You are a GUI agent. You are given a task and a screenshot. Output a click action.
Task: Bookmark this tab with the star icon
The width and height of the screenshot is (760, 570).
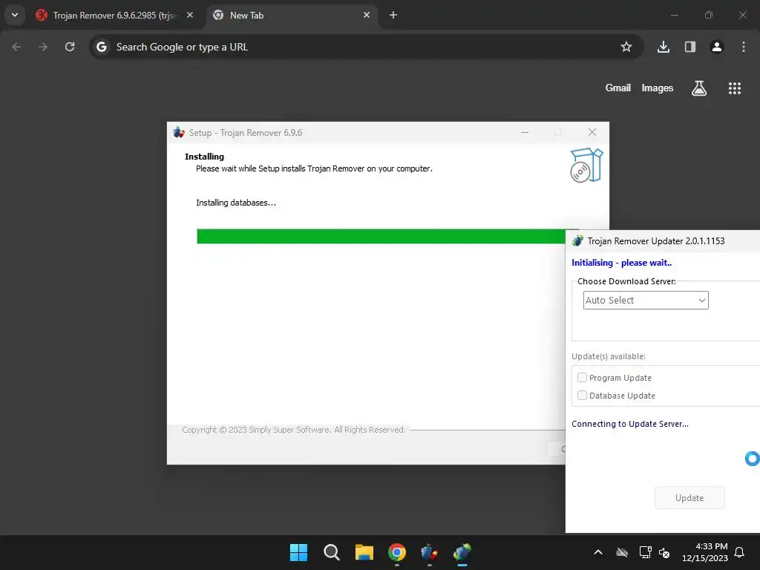coord(626,47)
